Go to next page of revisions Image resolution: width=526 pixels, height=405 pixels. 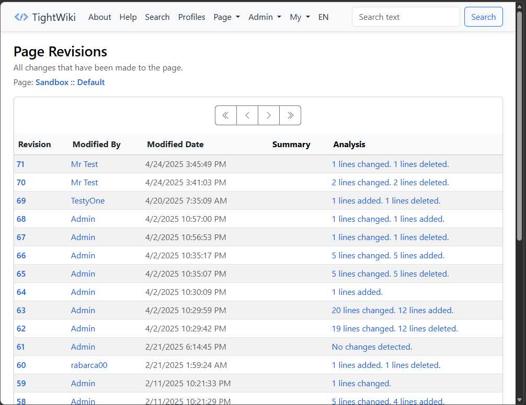(x=269, y=115)
